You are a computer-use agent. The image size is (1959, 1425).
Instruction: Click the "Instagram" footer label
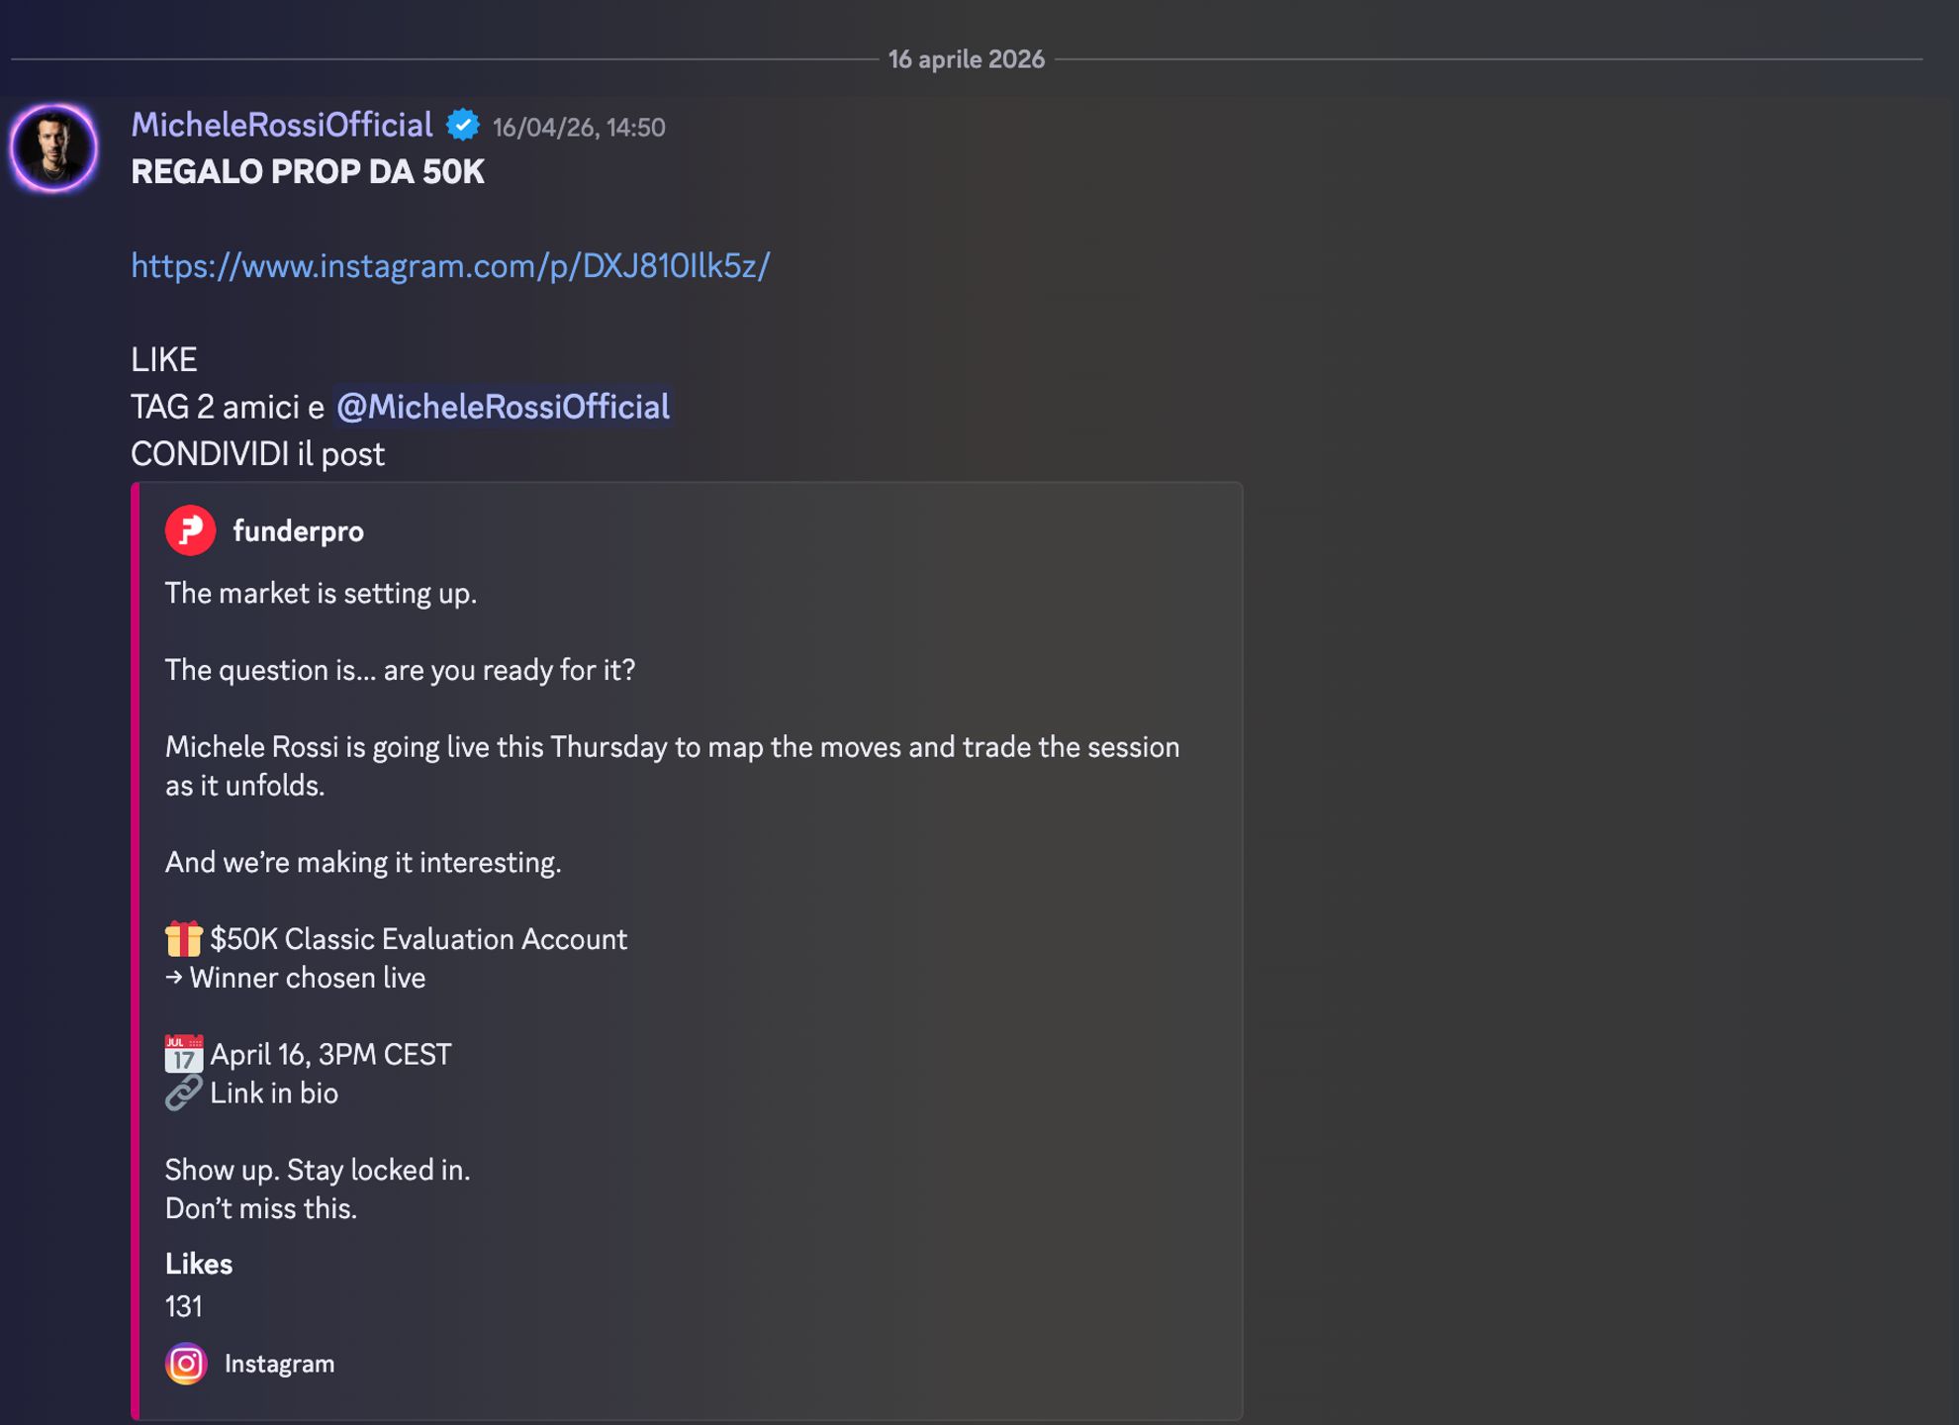tap(279, 1364)
